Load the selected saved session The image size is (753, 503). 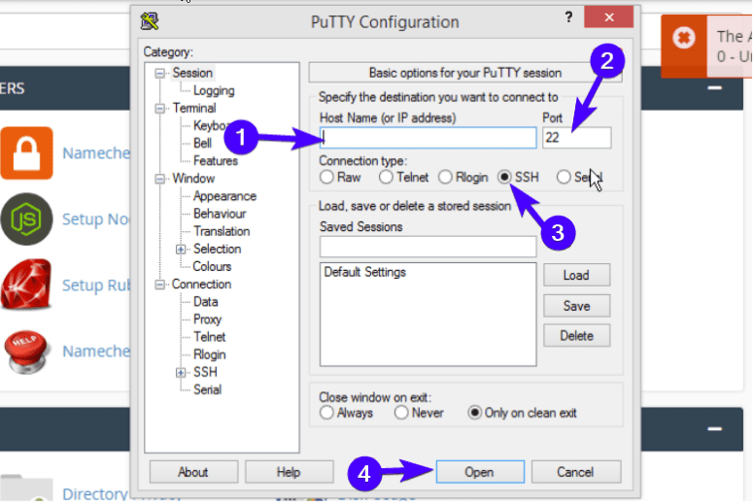point(576,275)
